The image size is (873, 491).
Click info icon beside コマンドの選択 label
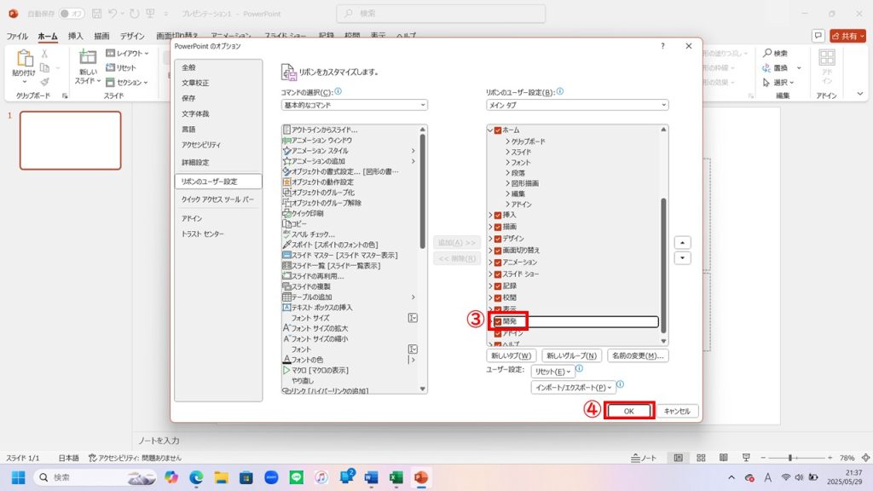point(338,91)
